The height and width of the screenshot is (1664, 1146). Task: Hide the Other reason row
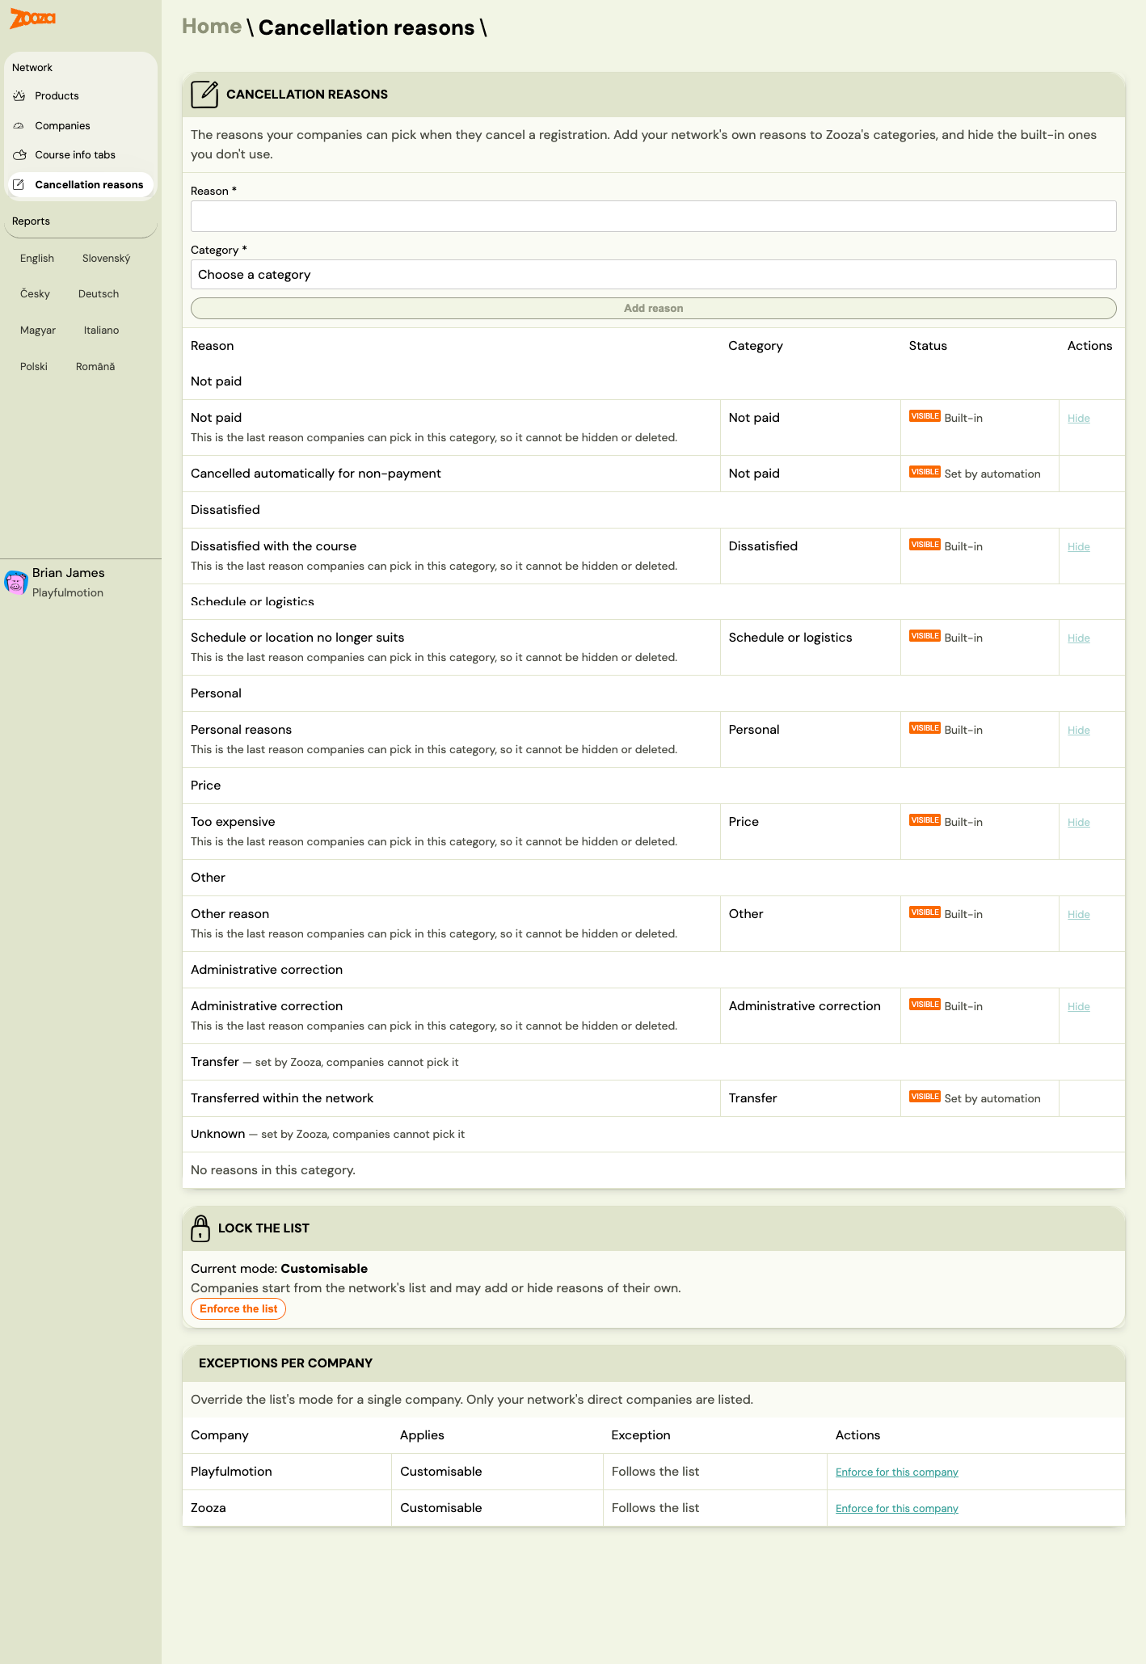(x=1078, y=914)
